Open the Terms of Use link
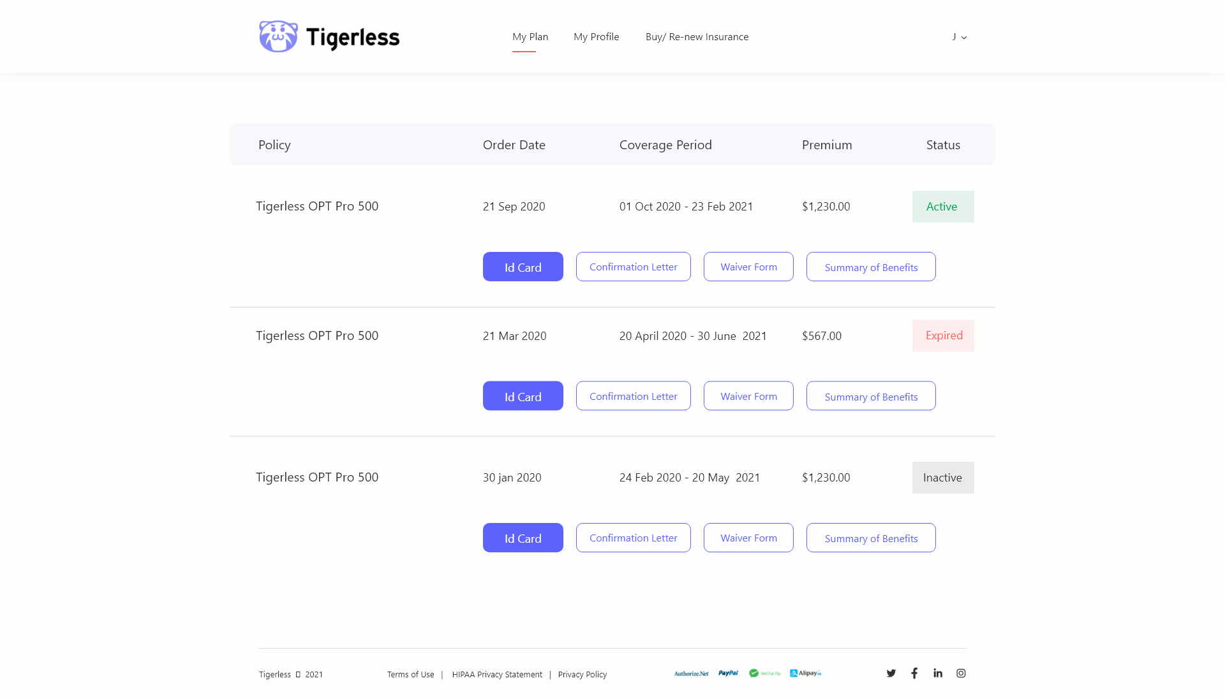Screen dimensions: 1225x699 click(x=410, y=675)
